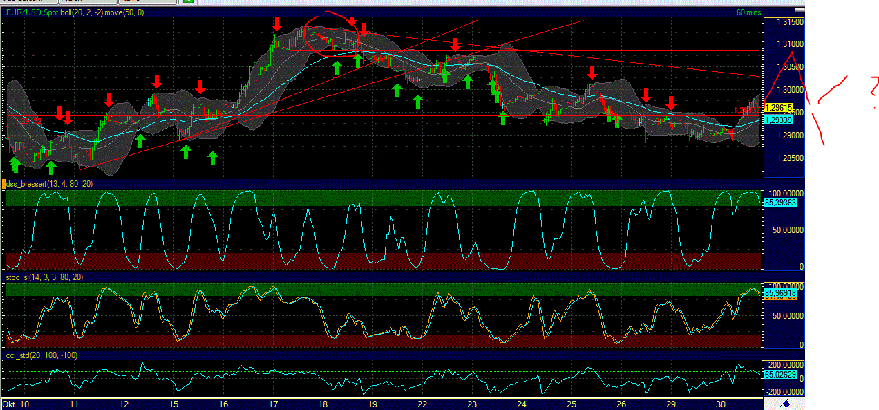
Task: Click the Okt 10 label on the time axis
Action: click(15, 404)
